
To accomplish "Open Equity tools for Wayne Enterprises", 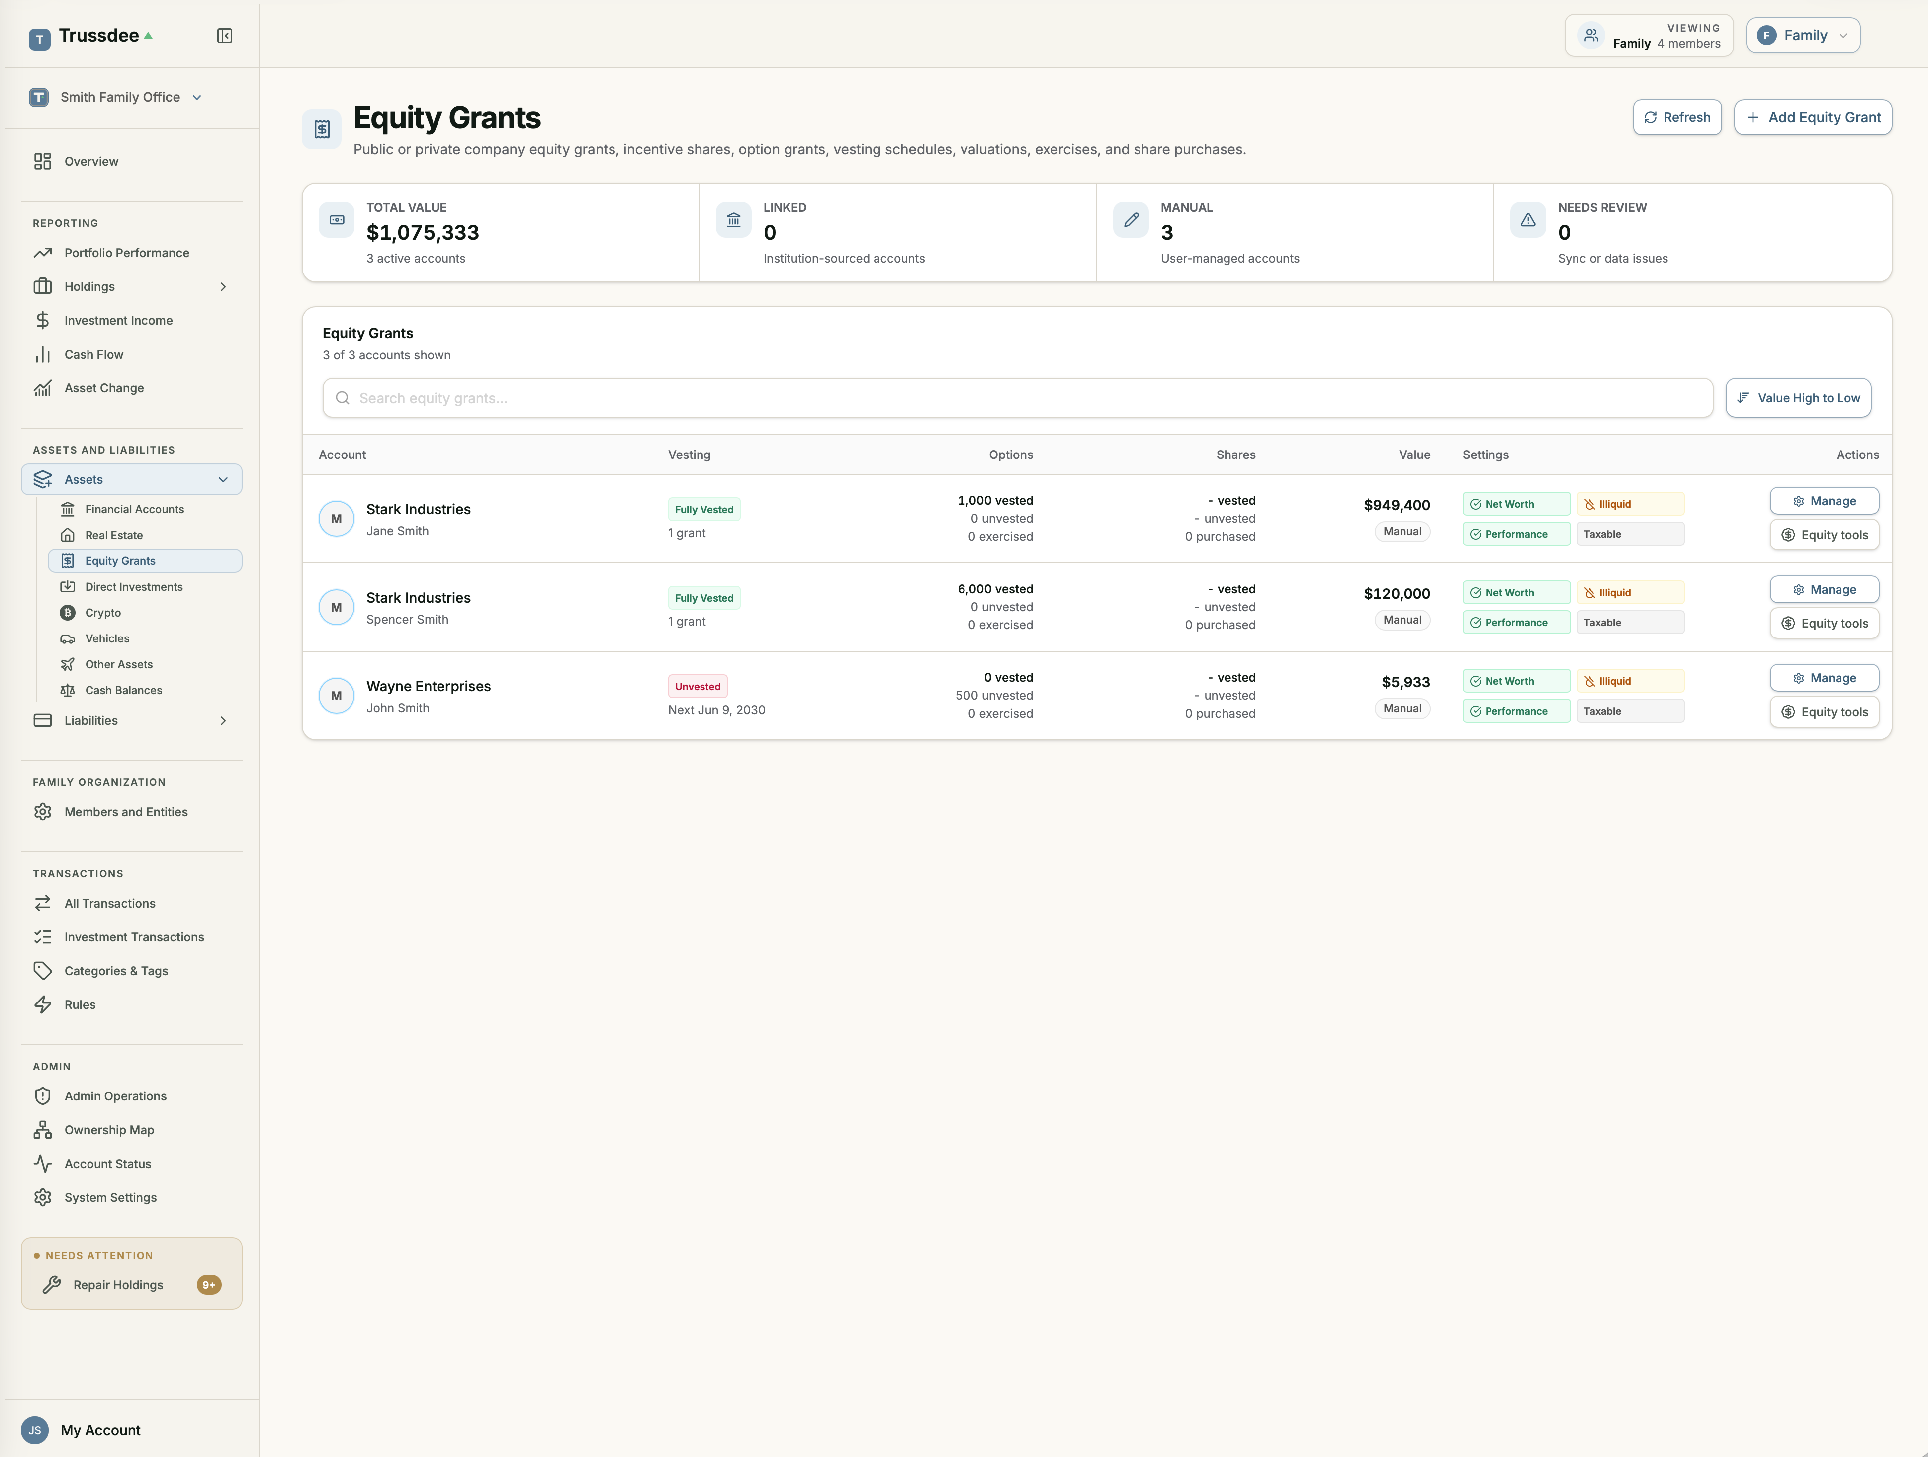I will [x=1824, y=712].
